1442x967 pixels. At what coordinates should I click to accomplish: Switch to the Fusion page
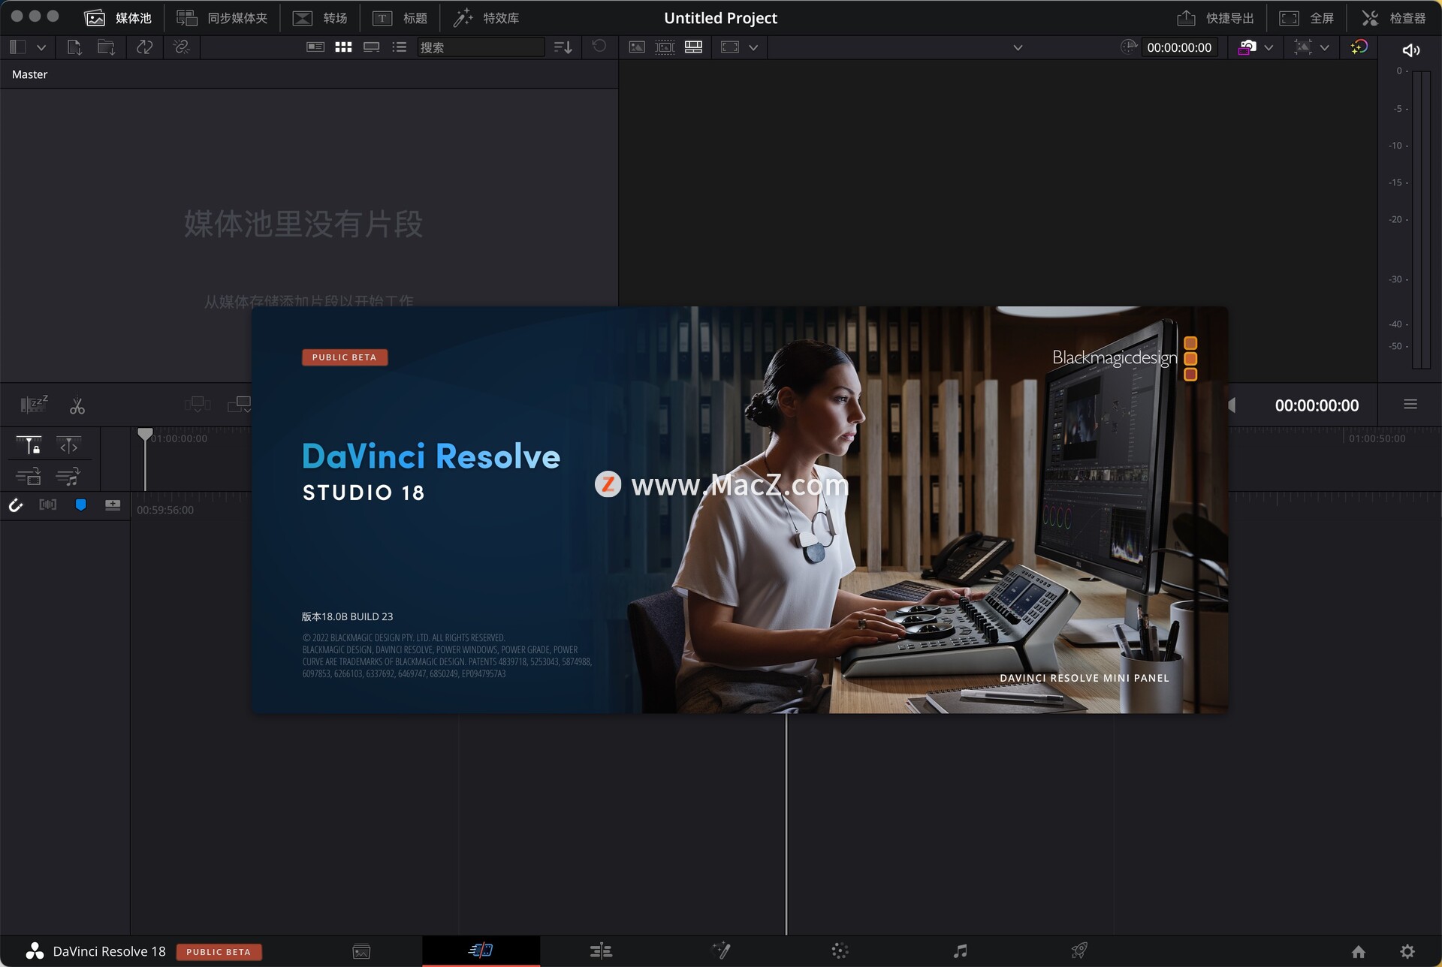(721, 950)
